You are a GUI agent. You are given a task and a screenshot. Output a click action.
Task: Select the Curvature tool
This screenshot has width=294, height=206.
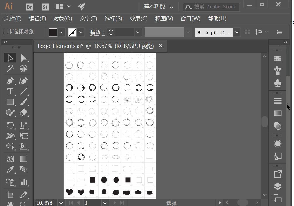tap(23, 81)
